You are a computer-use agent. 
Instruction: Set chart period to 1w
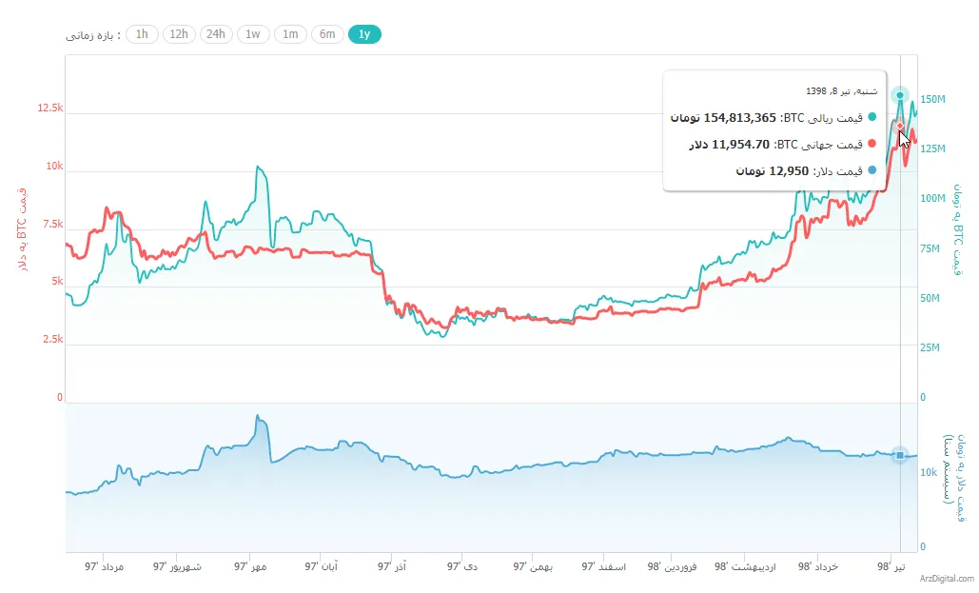tap(253, 34)
